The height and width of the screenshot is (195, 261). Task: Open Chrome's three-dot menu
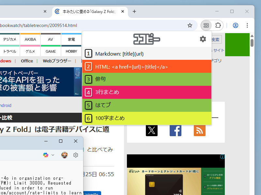[247, 25]
